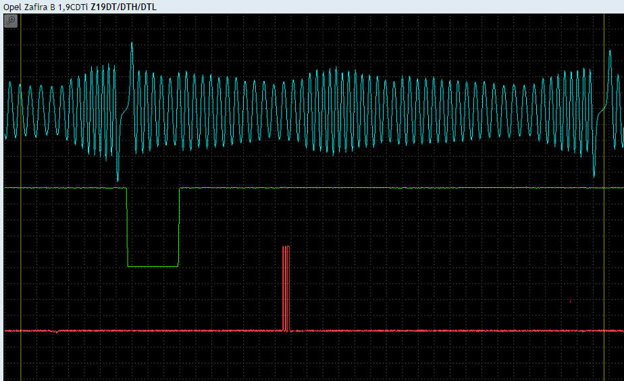Click the red injector pulse burst
Screen dimensions: 624x381
[x=286, y=288]
